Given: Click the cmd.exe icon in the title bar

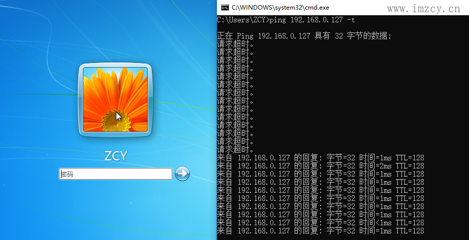Looking at the screenshot, I should pos(224,7).
